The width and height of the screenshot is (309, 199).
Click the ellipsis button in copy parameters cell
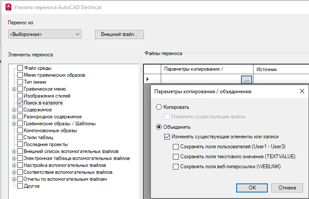pyautogui.click(x=247, y=79)
